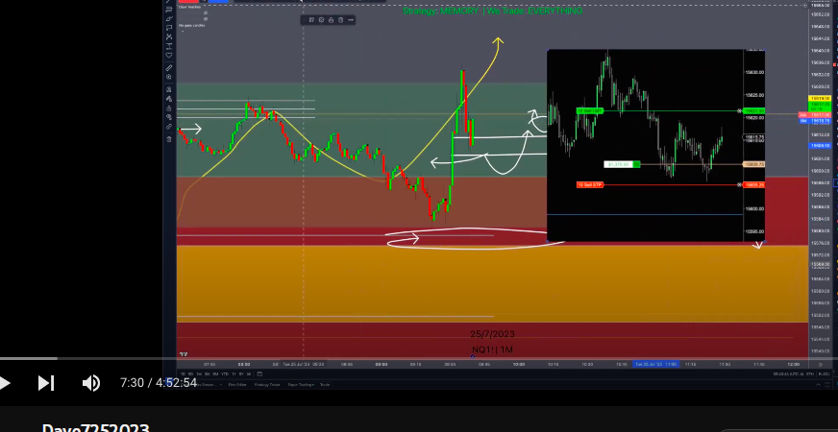Image resolution: width=838 pixels, height=432 pixels.
Task: Open More menu in floating drawing toolbar
Action: pos(351,20)
